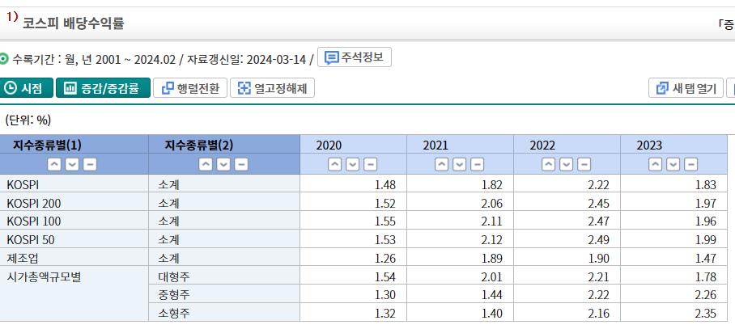Sort the 2021 column ascending
The height and width of the screenshot is (329, 735).
coord(441,164)
